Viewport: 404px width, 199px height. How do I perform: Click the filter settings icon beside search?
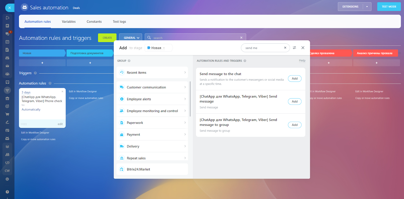point(294,48)
